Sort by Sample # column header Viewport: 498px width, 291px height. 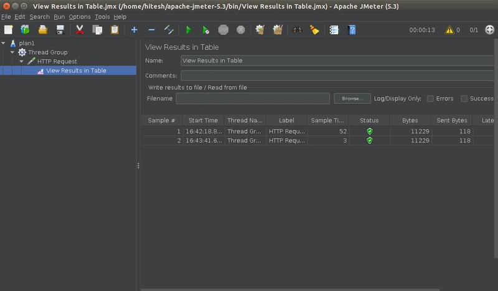[162, 120]
